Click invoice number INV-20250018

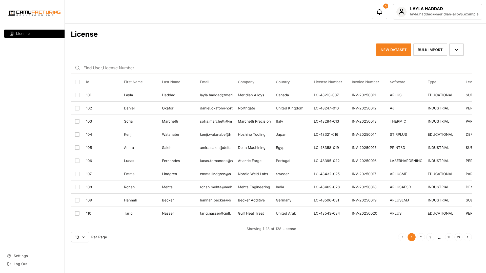pos(364,187)
